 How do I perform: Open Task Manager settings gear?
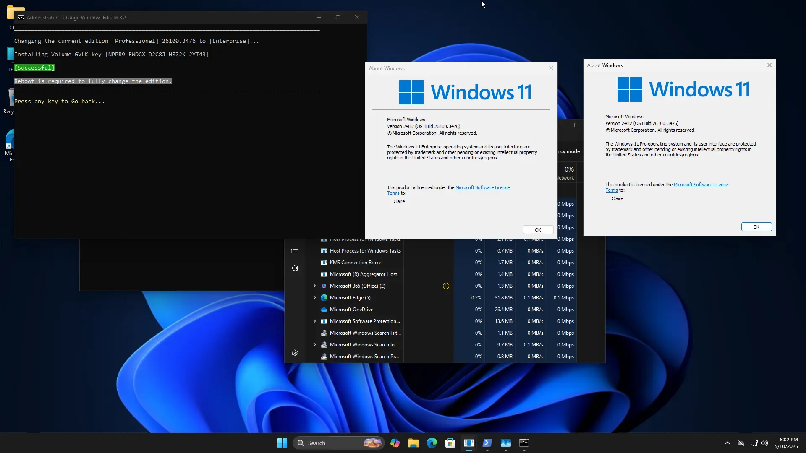click(x=295, y=353)
